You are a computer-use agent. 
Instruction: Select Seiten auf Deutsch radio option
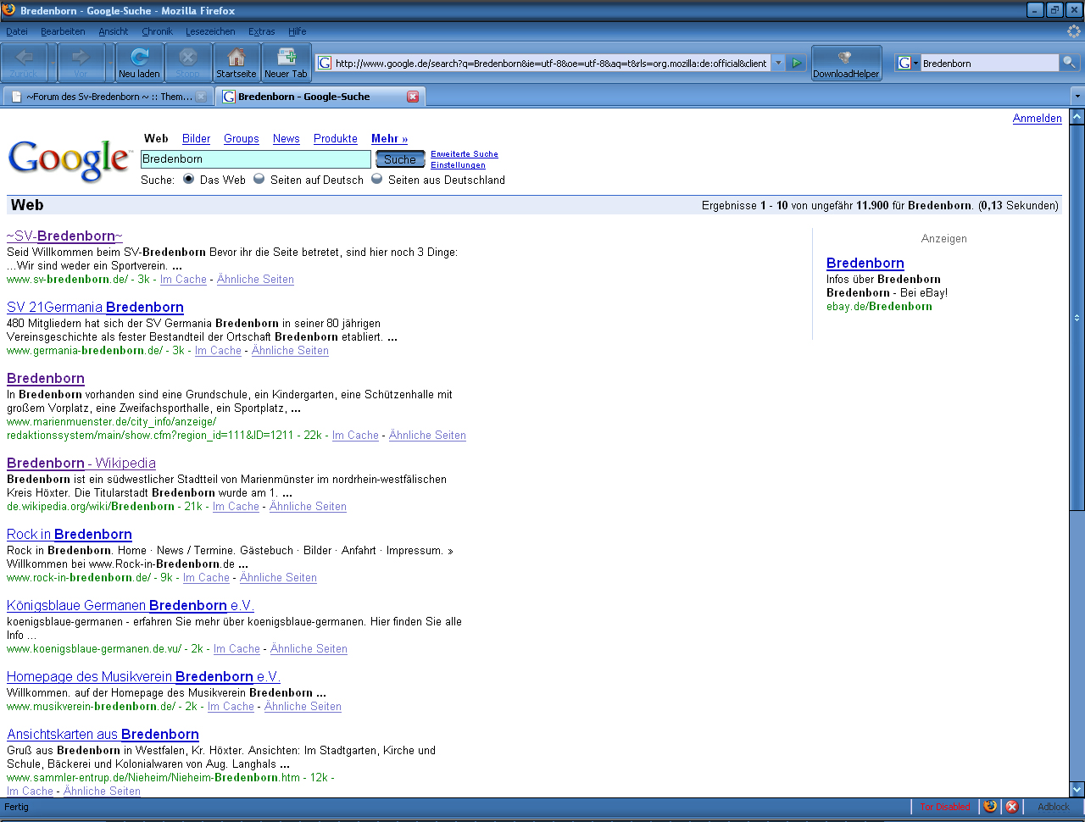pos(259,179)
